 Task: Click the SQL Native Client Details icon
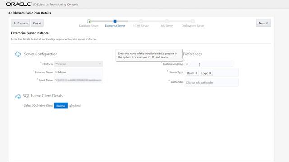point(18,96)
